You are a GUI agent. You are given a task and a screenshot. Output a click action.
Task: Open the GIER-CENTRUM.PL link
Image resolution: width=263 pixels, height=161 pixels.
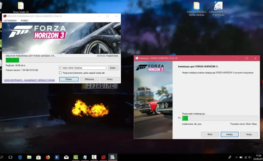(x=29, y=80)
